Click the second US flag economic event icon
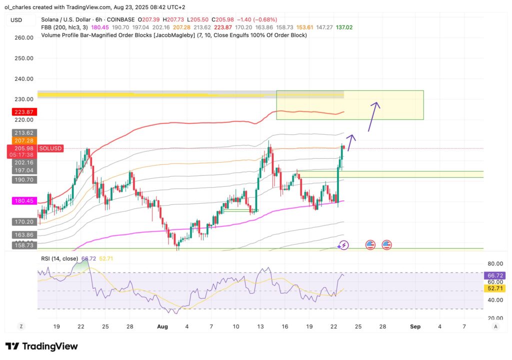The image size is (512, 360). (386, 245)
